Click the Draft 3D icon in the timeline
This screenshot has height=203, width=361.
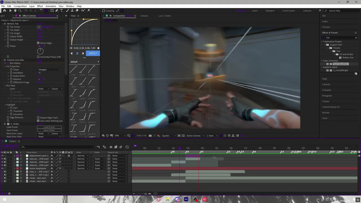click(x=104, y=147)
